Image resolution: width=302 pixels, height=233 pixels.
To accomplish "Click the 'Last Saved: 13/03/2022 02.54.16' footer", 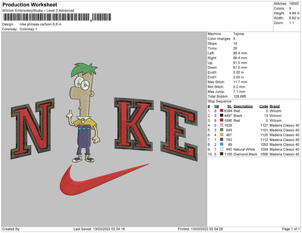I will (99, 229).
